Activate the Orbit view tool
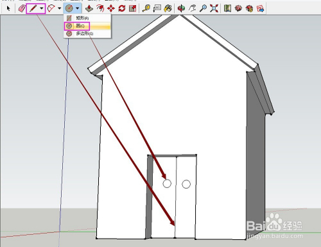 point(181,8)
